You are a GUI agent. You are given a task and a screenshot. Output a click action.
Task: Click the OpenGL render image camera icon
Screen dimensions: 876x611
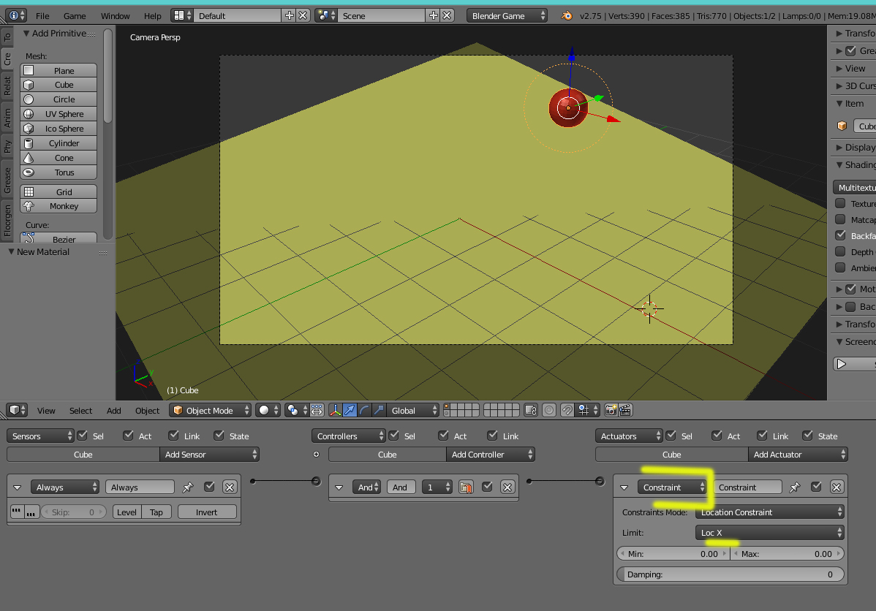[611, 411]
